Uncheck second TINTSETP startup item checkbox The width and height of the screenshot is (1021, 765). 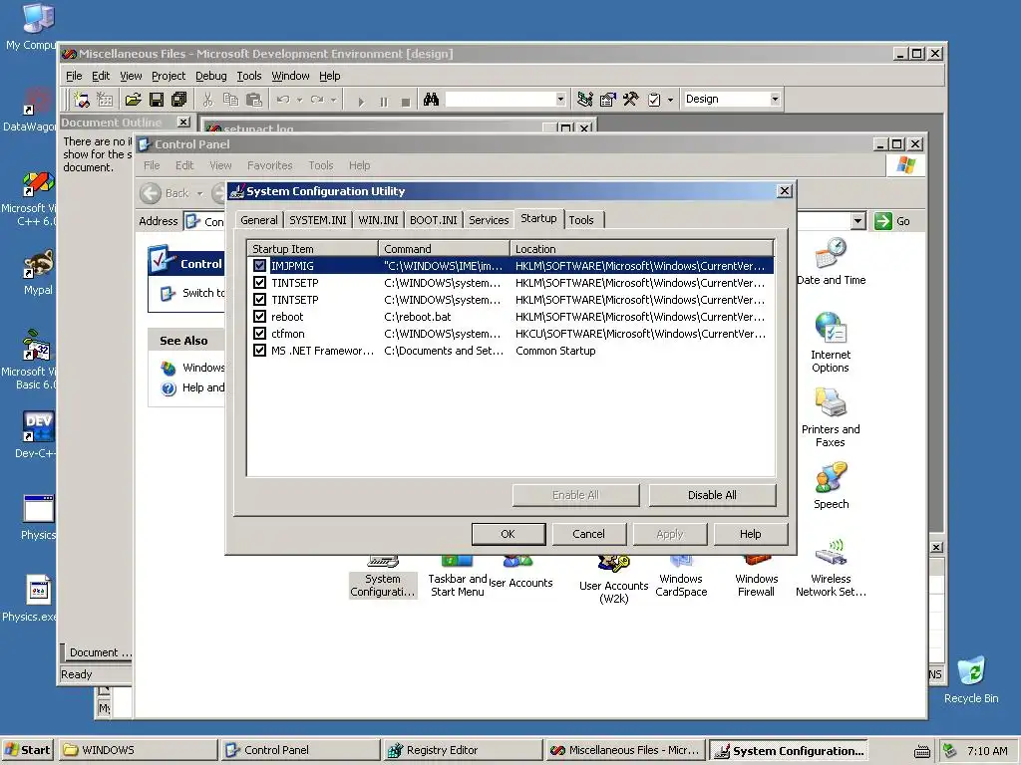[260, 299]
